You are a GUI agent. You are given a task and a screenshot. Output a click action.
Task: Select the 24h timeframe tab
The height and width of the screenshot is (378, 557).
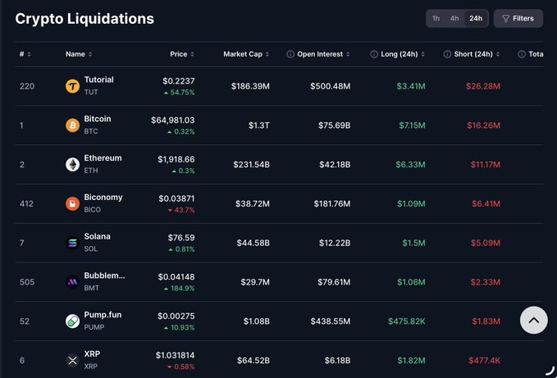coord(476,19)
